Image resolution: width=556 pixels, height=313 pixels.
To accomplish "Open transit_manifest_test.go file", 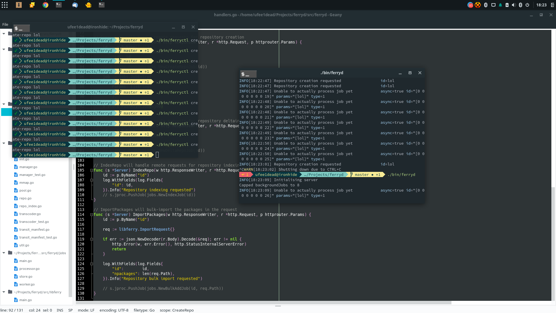I will [38, 237].
